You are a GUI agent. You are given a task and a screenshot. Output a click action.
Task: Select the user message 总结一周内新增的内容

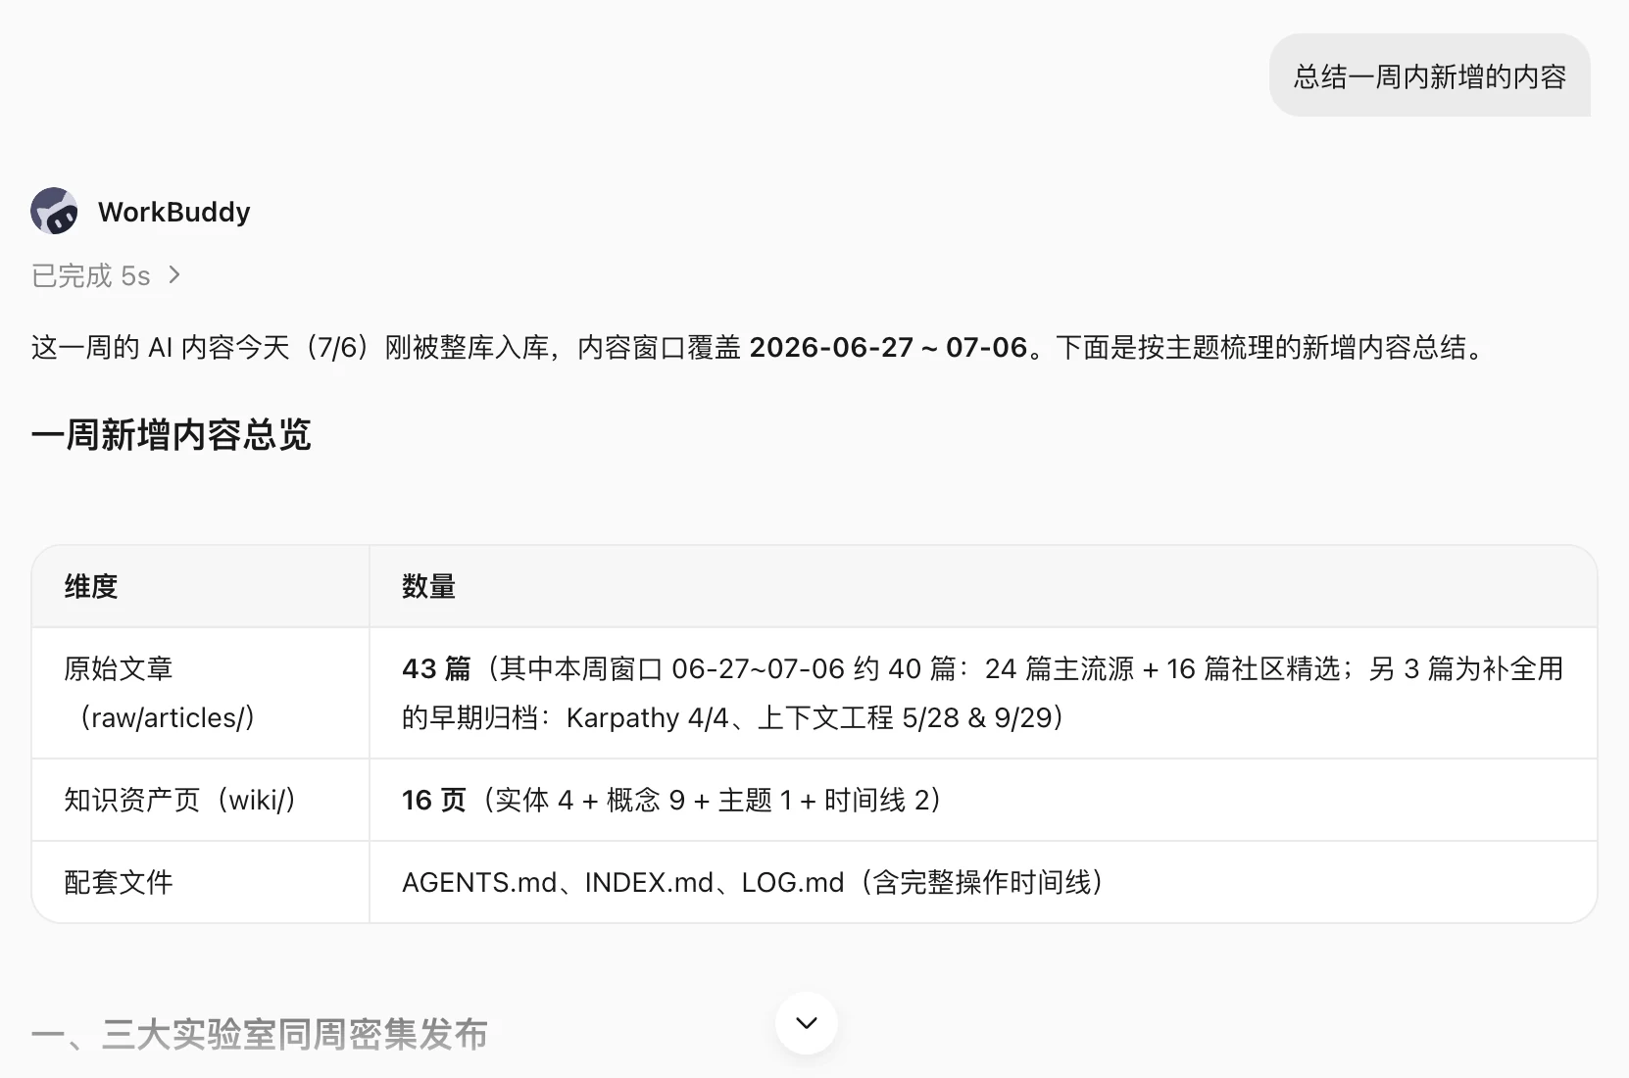point(1429,75)
